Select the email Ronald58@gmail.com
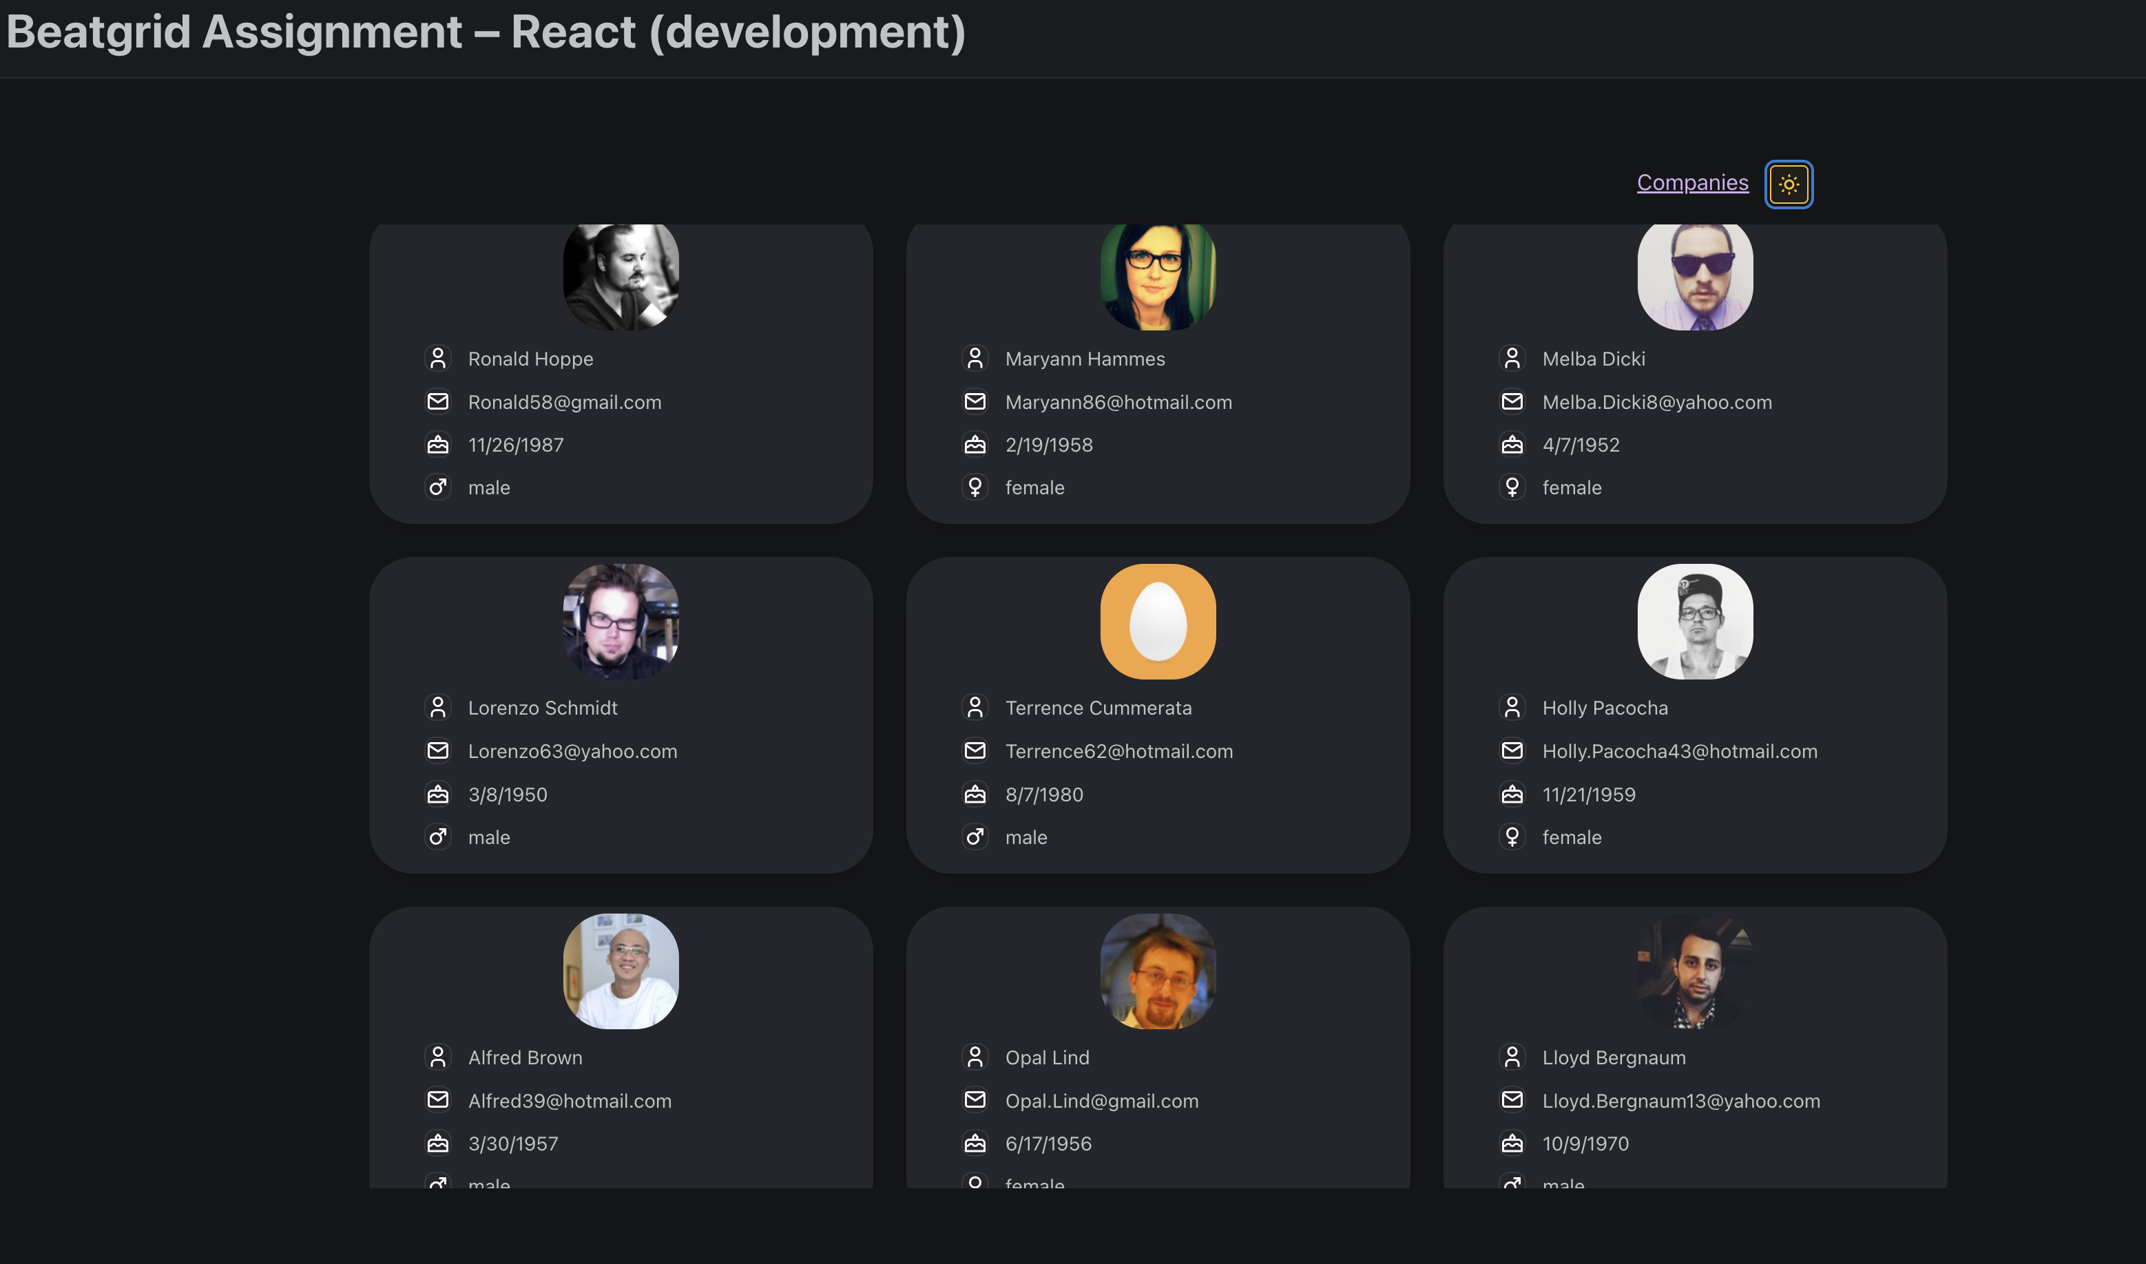 (x=565, y=401)
